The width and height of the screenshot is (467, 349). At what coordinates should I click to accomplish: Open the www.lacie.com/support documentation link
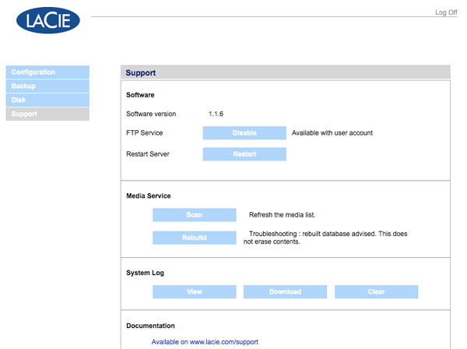click(x=205, y=342)
